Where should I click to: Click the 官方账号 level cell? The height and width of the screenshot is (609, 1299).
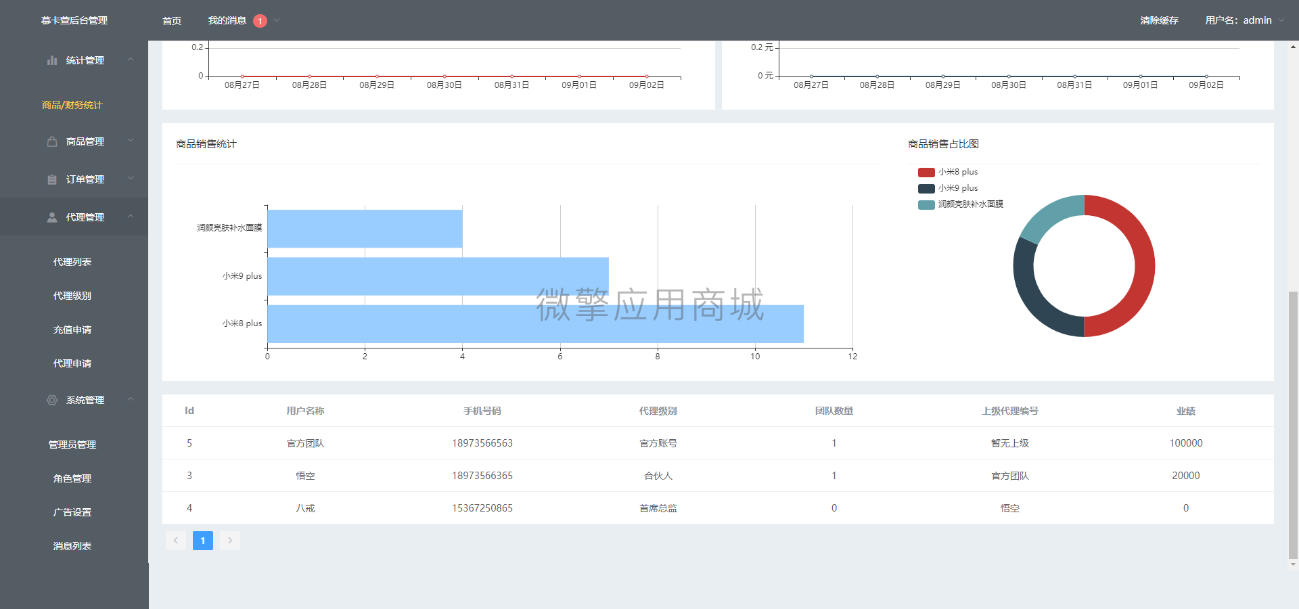658,443
